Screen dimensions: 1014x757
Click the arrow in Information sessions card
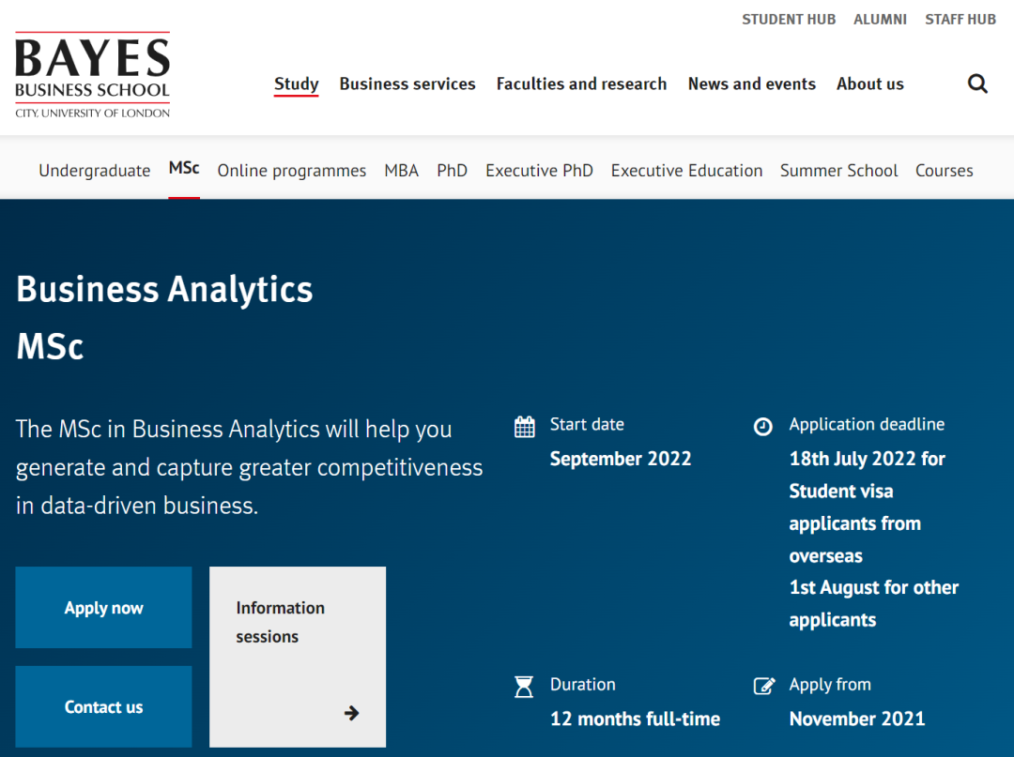pyautogui.click(x=351, y=713)
